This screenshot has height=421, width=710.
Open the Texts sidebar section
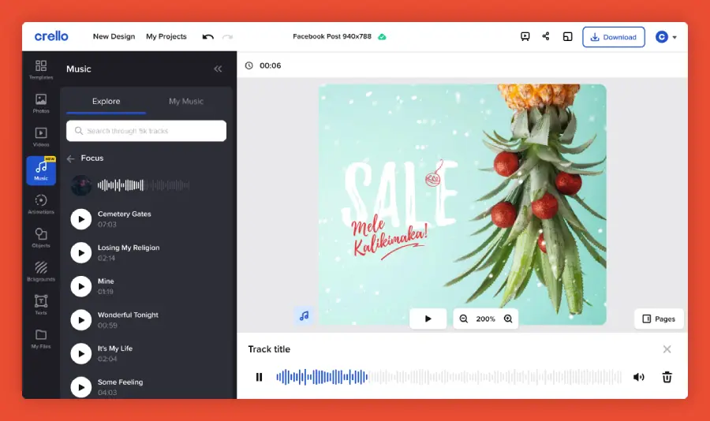[x=41, y=304]
